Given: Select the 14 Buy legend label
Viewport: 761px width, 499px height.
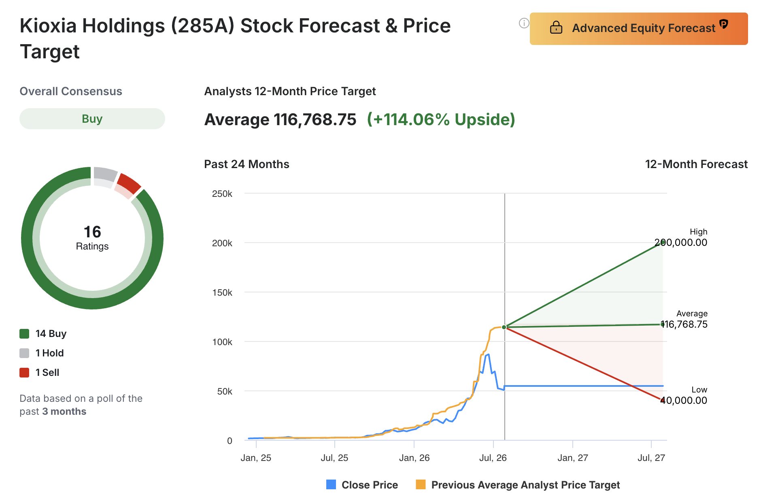Looking at the screenshot, I should tap(51, 334).
